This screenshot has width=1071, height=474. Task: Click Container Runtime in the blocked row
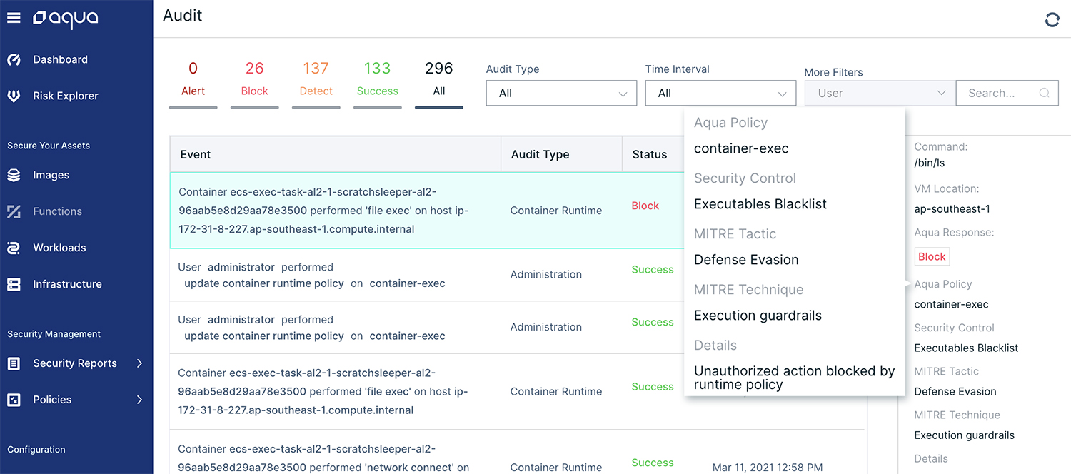coord(556,211)
